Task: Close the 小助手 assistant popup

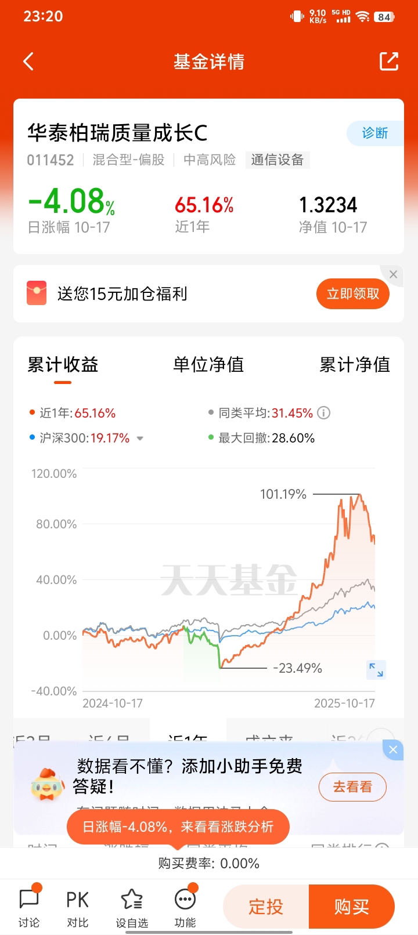Action: [393, 750]
